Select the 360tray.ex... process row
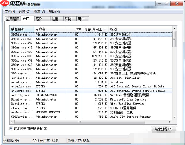The image size is (185, 145). [x=91, y=74]
